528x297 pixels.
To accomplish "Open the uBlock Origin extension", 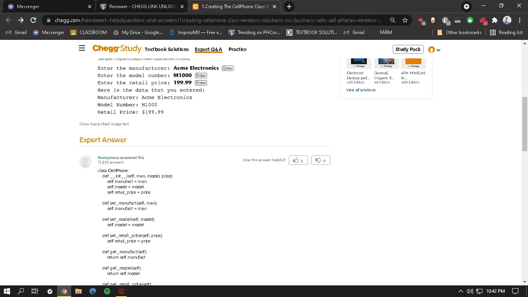I will 421,20.
